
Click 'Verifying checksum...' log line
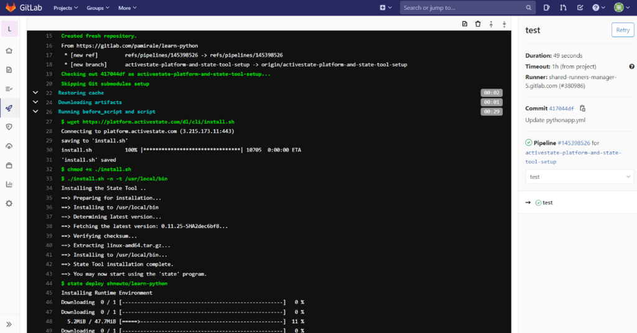pos(99,236)
